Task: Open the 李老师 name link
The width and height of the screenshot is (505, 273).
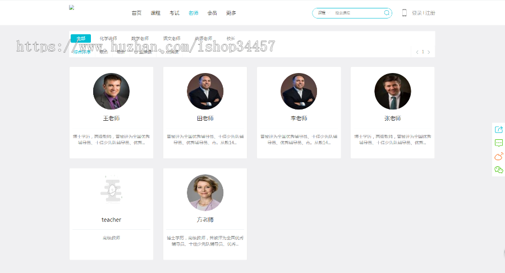Action: (299, 119)
